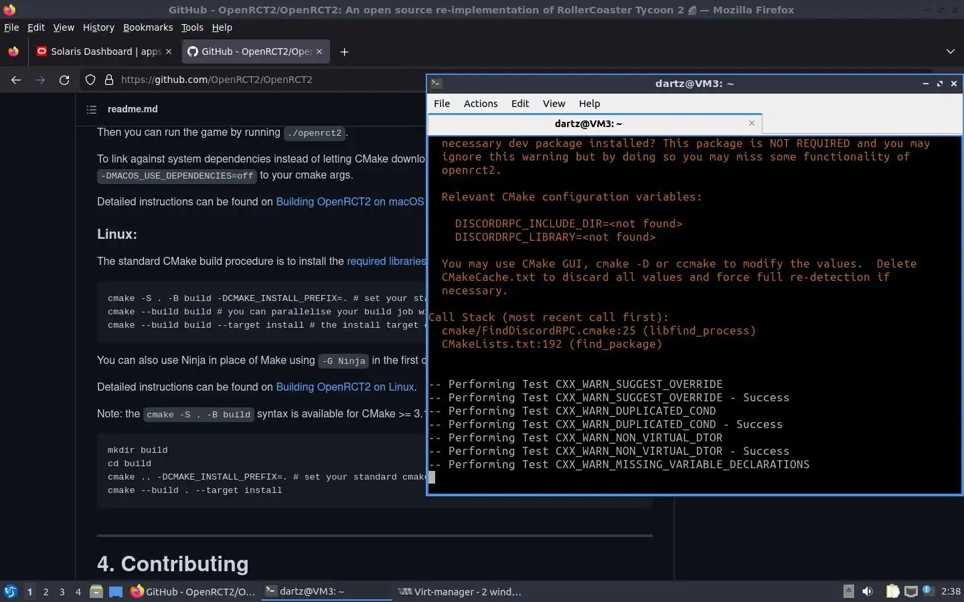Reload the GitHub page
964x602 pixels.
[64, 80]
